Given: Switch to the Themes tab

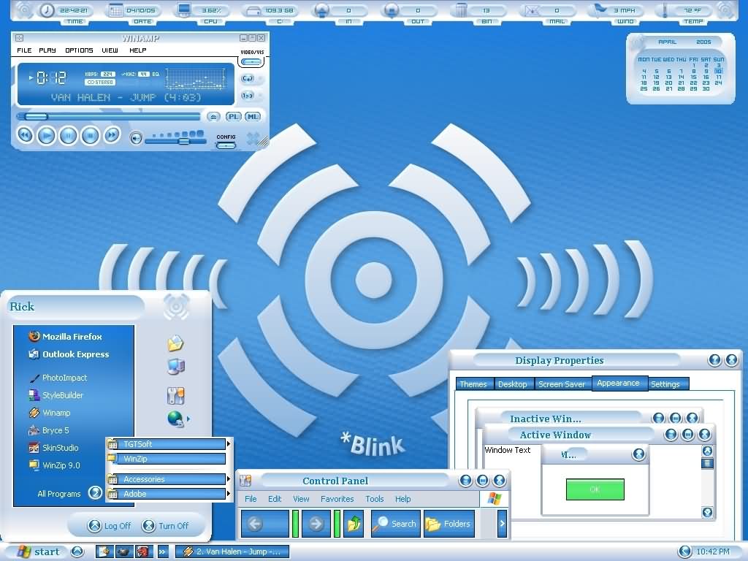Looking at the screenshot, I should pyautogui.click(x=473, y=384).
